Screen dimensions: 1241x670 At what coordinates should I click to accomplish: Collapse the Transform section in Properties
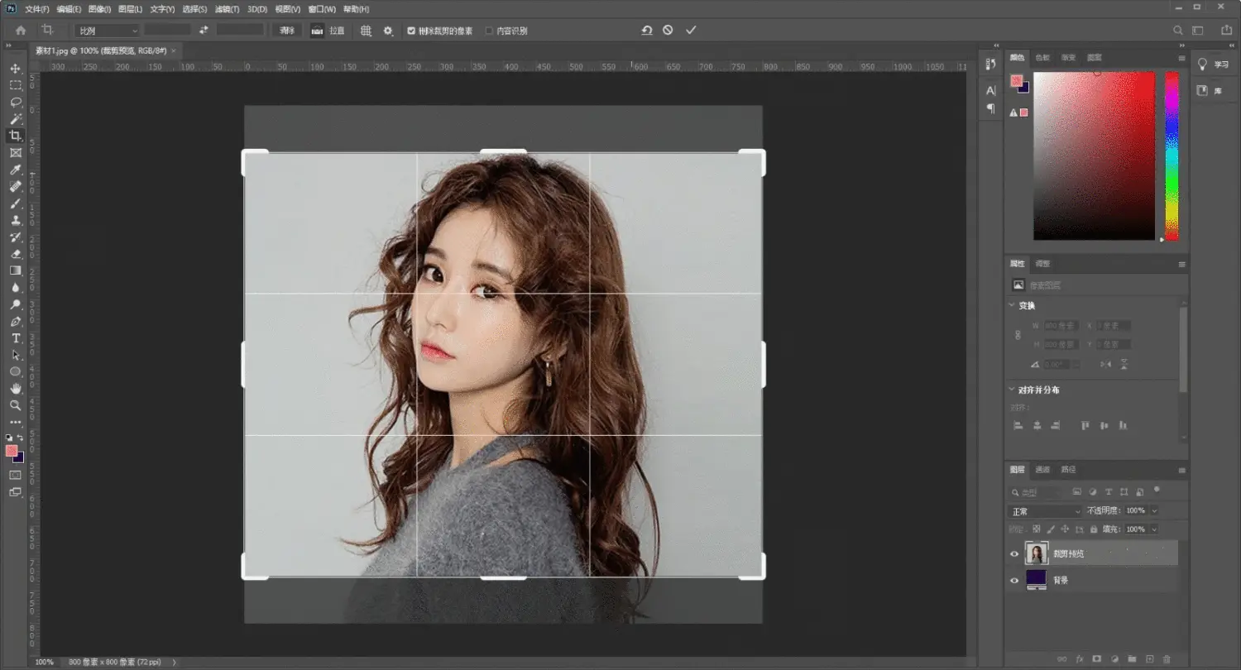click(x=1012, y=305)
